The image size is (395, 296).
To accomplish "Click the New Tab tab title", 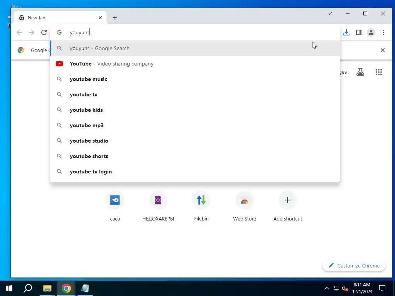I will [37, 18].
